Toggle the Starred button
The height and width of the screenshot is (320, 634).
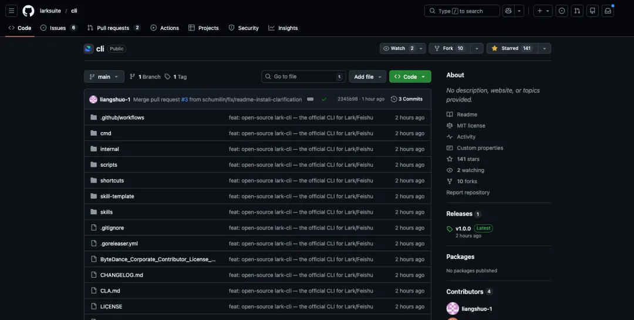512,49
